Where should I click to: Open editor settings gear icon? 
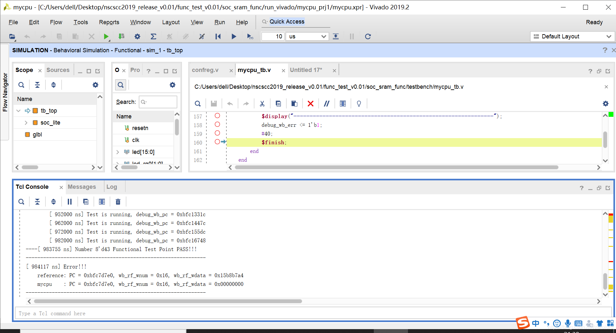point(606,104)
